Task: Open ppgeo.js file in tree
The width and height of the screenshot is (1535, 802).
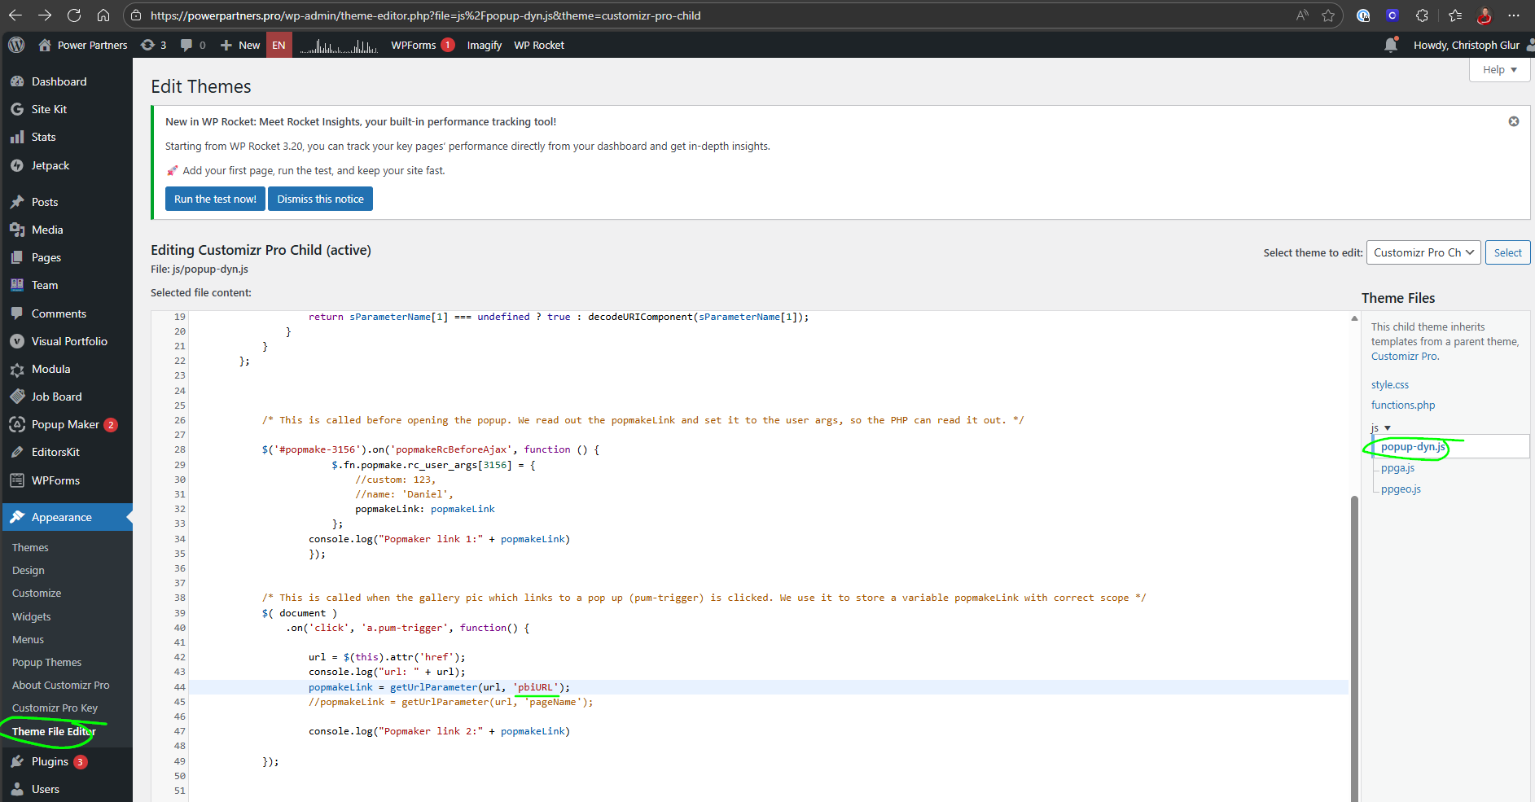Action: point(1401,489)
